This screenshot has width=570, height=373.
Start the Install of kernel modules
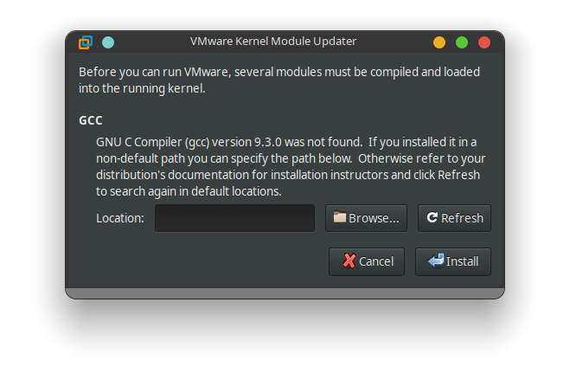pos(453,261)
